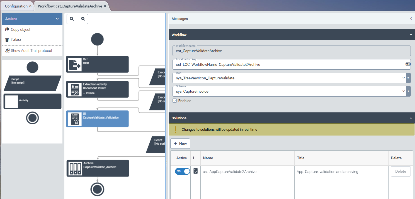Click Copy object in Actions
415x199 pixels.
click(x=21, y=29)
